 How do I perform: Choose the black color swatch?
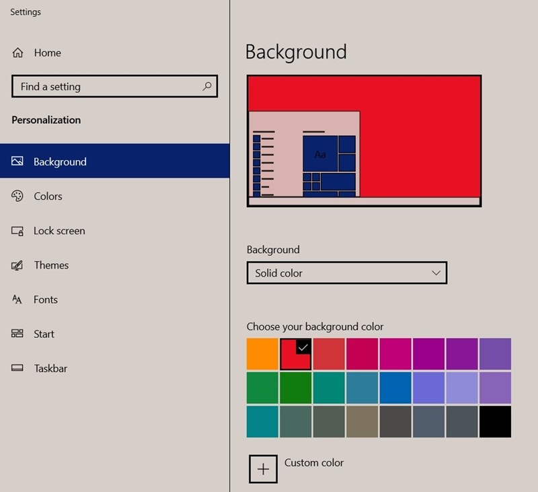coord(495,421)
